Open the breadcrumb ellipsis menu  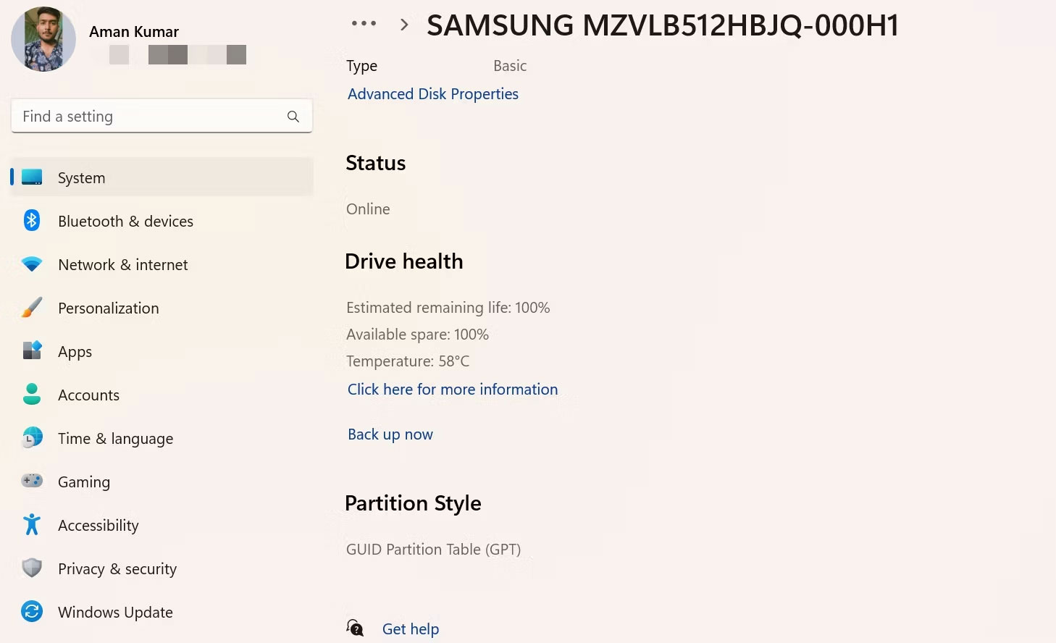click(364, 23)
